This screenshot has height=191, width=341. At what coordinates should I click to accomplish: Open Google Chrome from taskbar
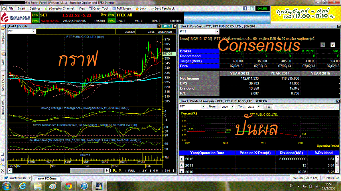point(69,186)
